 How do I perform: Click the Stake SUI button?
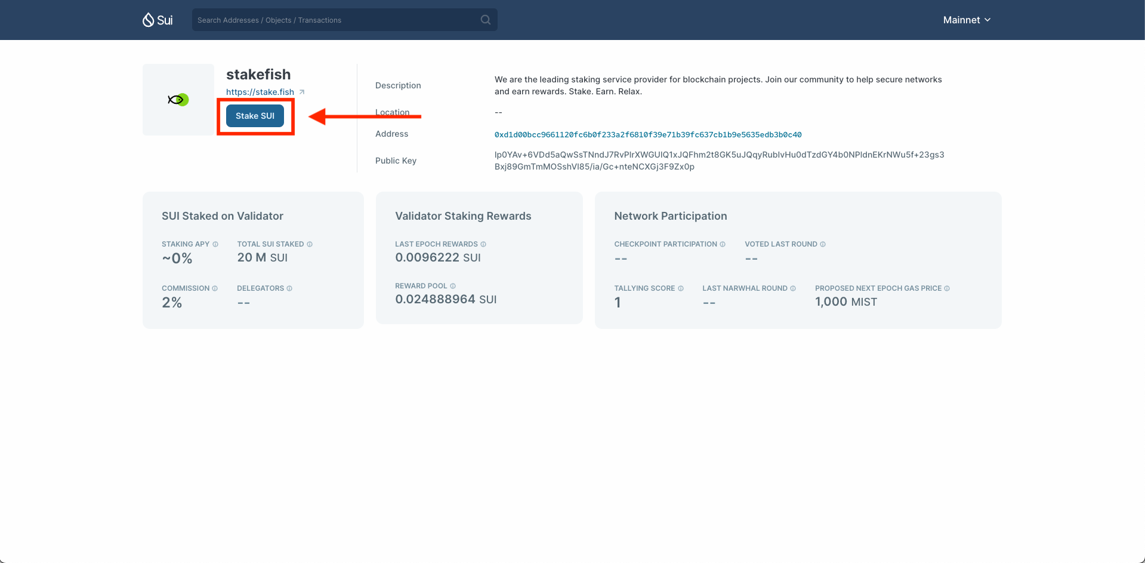tap(255, 116)
